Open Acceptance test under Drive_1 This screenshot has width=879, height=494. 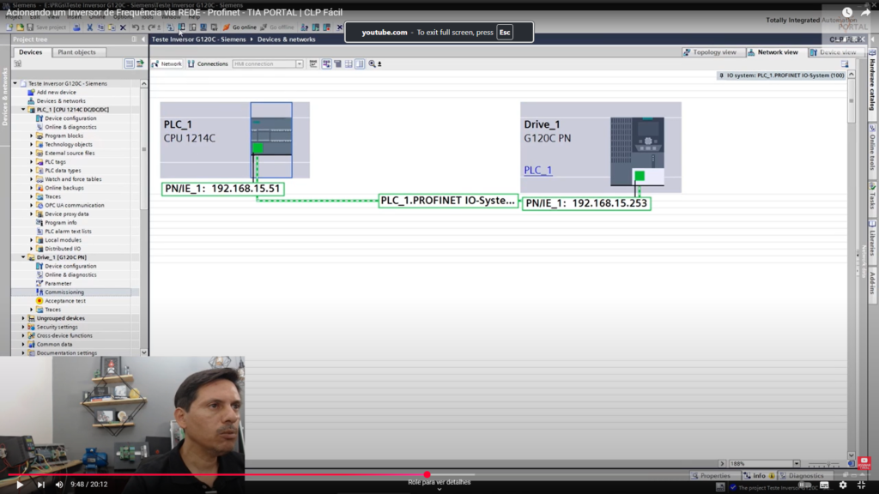click(65, 301)
